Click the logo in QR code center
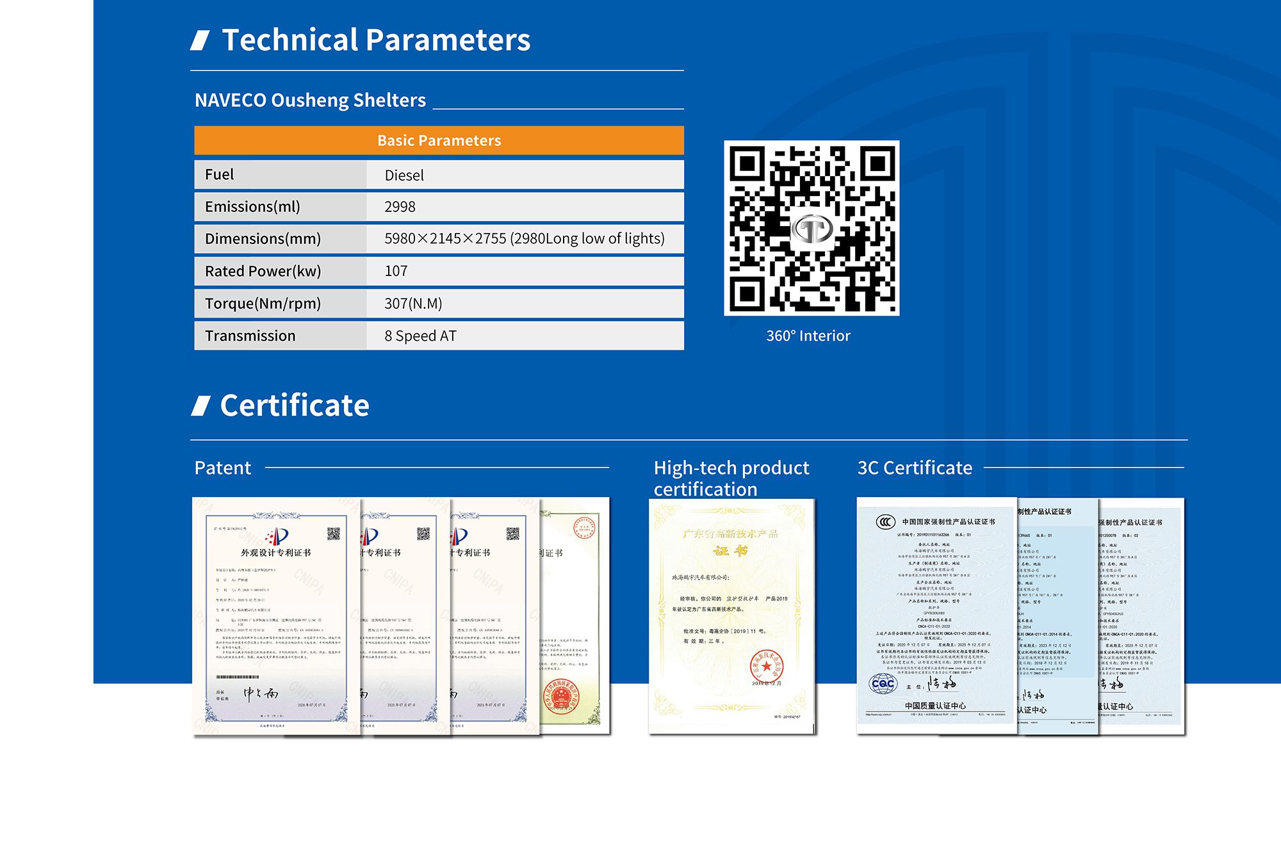Viewport: 1281px width, 855px height. tap(812, 229)
